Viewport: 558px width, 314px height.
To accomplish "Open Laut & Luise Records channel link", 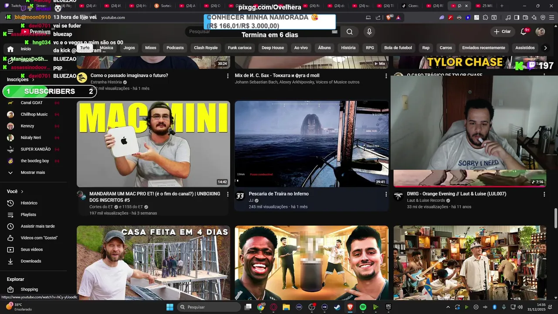I will click(426, 201).
